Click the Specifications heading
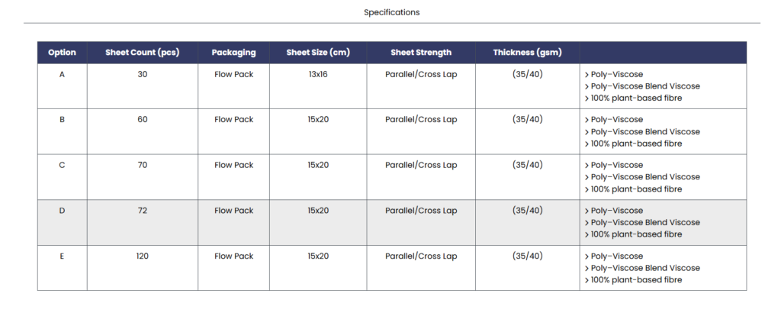This screenshot has height=329, width=781. pyautogui.click(x=391, y=12)
